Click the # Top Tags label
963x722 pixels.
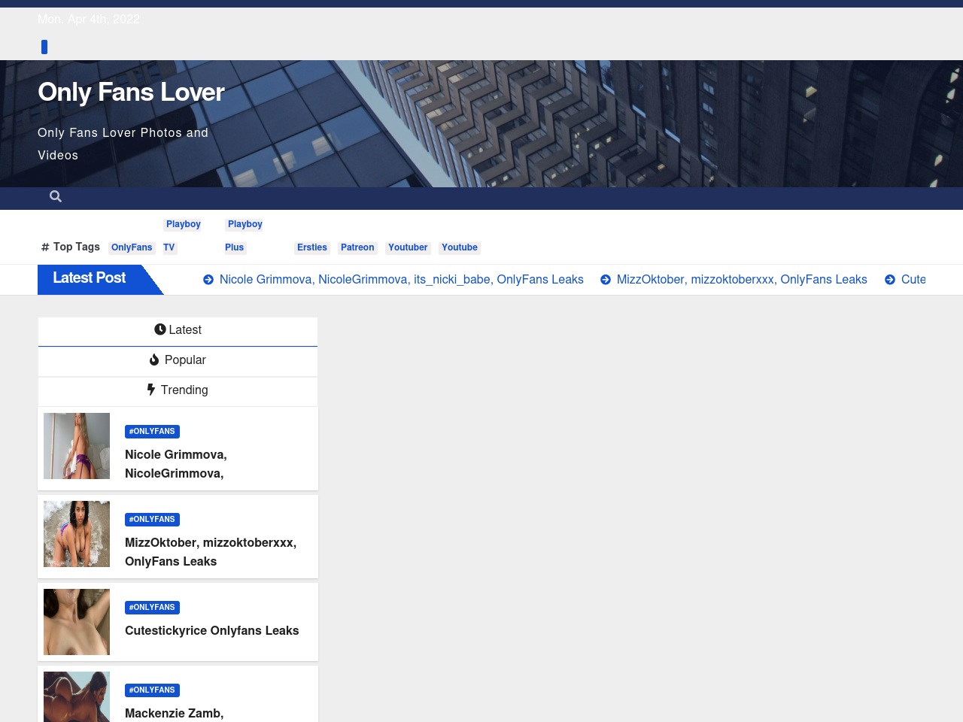71,247
